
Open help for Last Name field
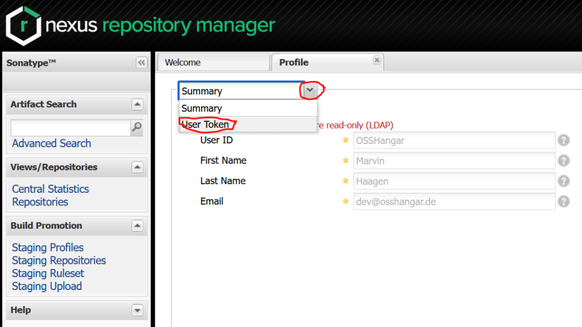(563, 181)
